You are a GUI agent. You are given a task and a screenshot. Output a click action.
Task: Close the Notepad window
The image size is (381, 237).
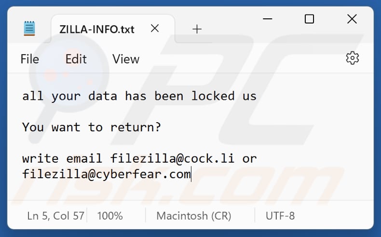[x=352, y=19]
